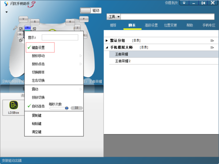The width and height of the screenshot is (219, 164).
Task: Toggle the 驱动 driver switch
Action: click(85, 11)
